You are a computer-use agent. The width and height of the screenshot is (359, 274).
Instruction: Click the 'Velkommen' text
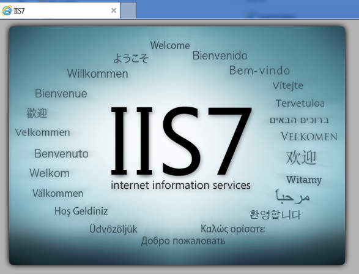[43, 132]
